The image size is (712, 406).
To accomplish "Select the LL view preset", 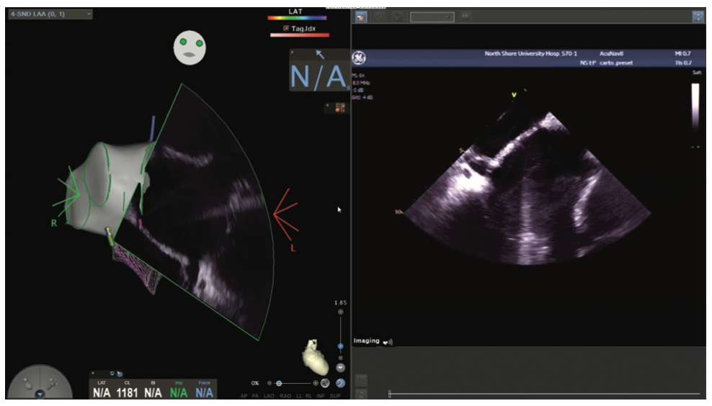I will pos(299,396).
